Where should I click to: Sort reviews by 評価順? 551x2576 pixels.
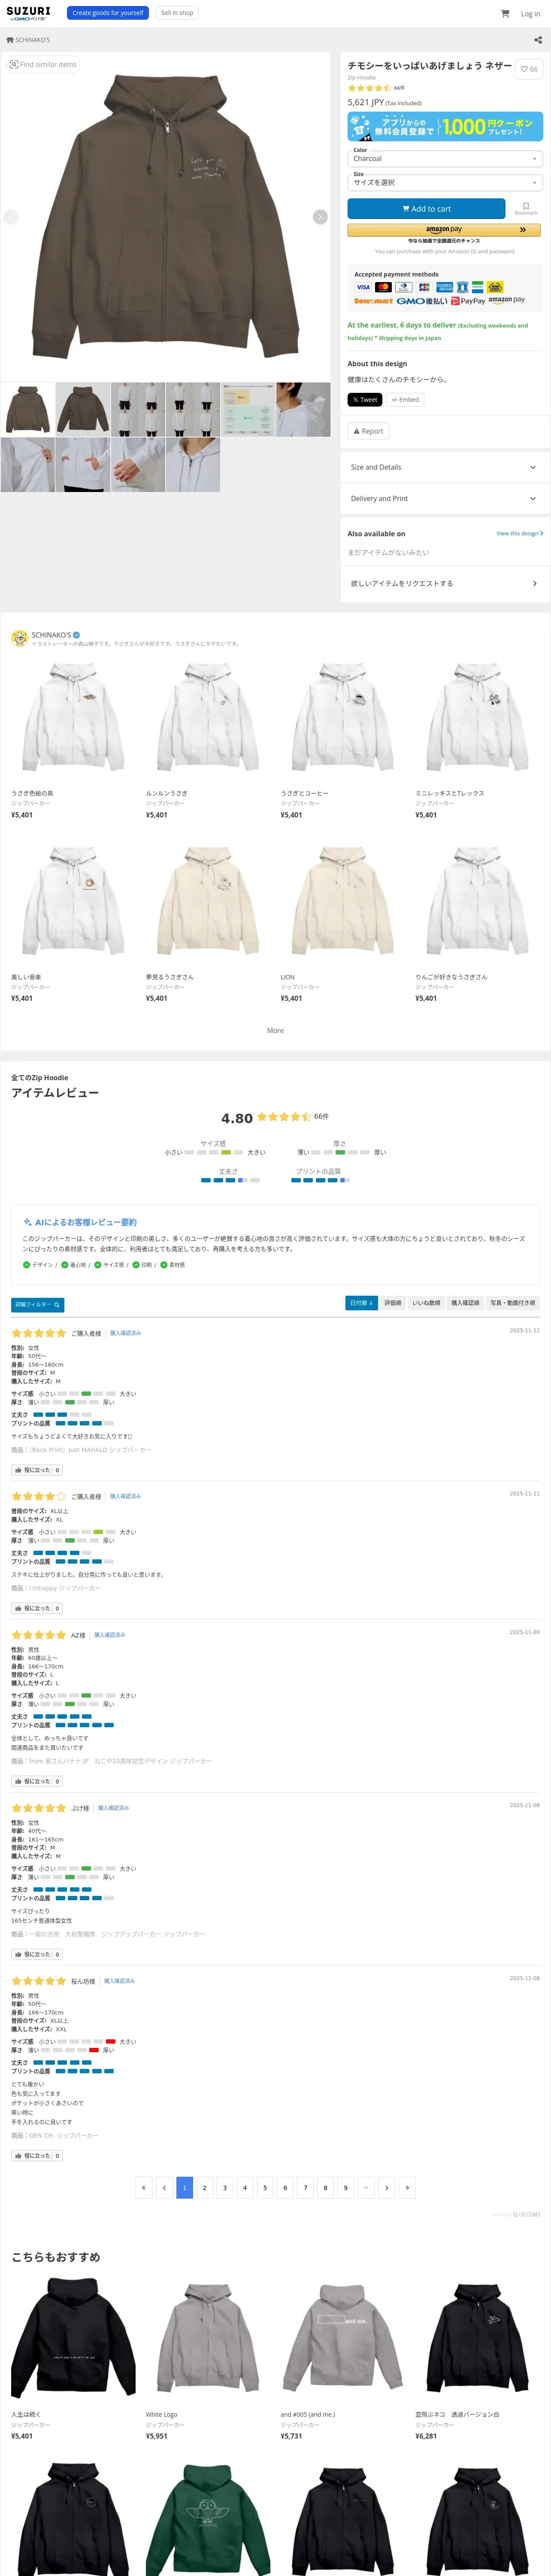(x=393, y=1303)
